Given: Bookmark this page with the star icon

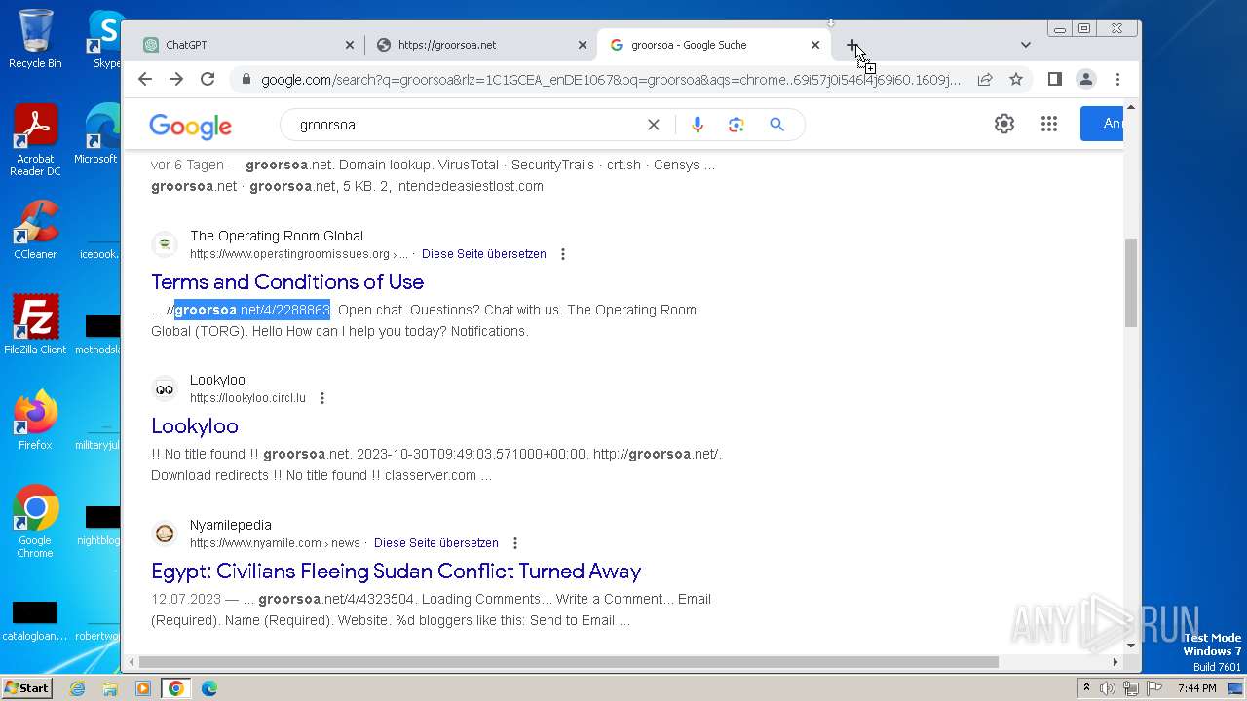Looking at the screenshot, I should point(1016,80).
